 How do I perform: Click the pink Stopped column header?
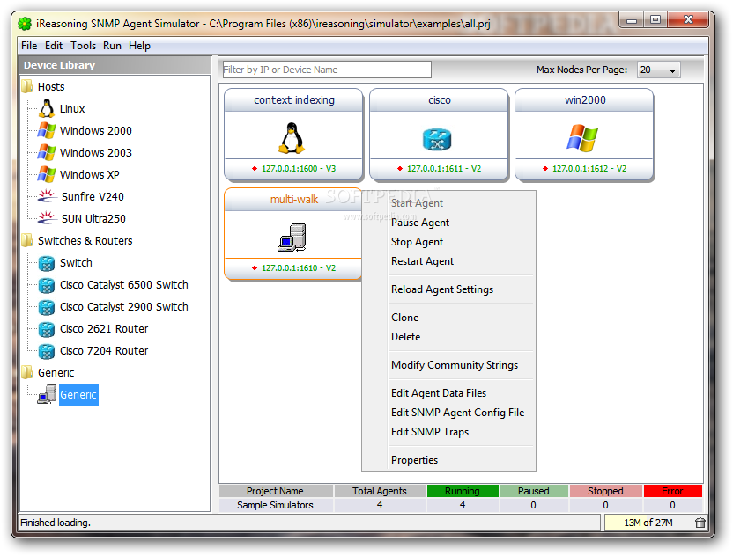[x=605, y=491]
